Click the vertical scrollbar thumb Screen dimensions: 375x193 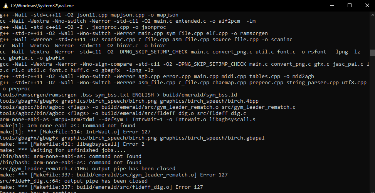372,53
